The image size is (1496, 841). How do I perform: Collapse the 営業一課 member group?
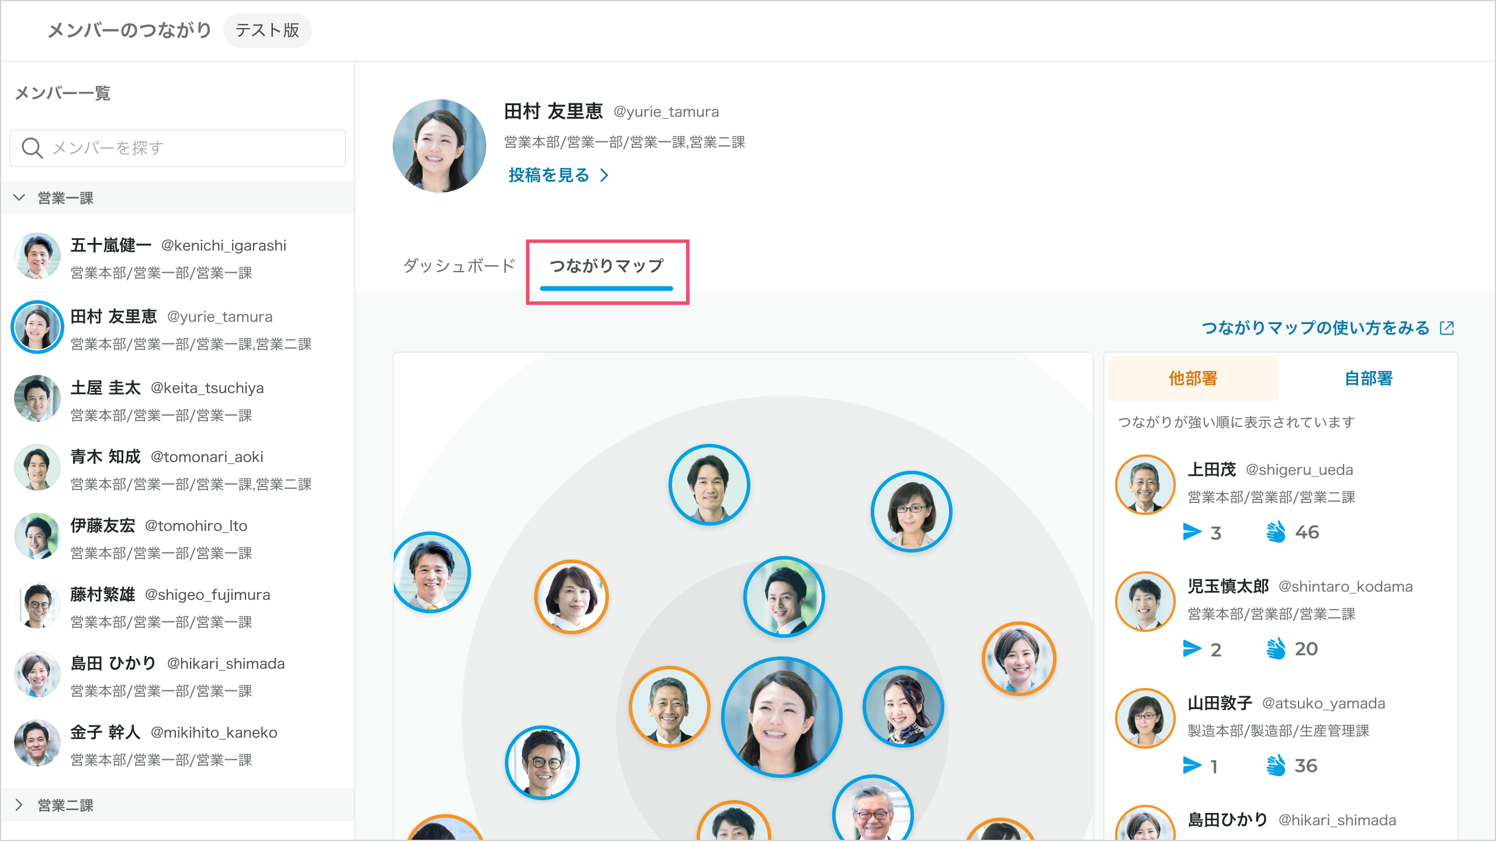(x=178, y=198)
